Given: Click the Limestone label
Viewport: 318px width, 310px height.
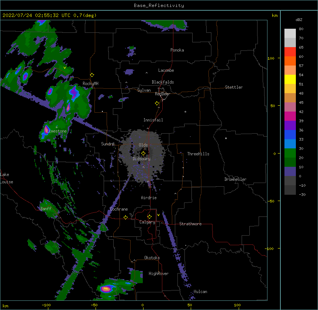Looking at the screenshot, I should pos(56,131).
